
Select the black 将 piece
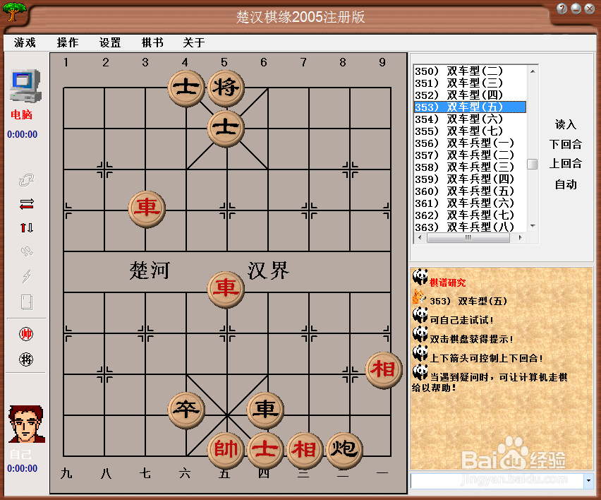226,88
